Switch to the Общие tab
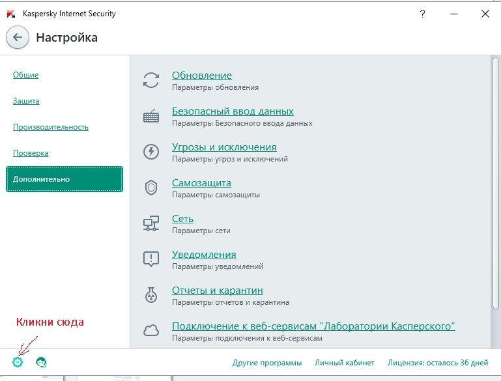Image resolution: width=501 pixels, height=381 pixels. (x=25, y=75)
